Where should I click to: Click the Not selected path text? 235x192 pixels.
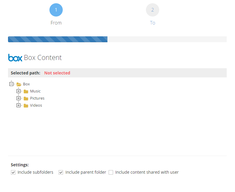pyautogui.click(x=57, y=73)
